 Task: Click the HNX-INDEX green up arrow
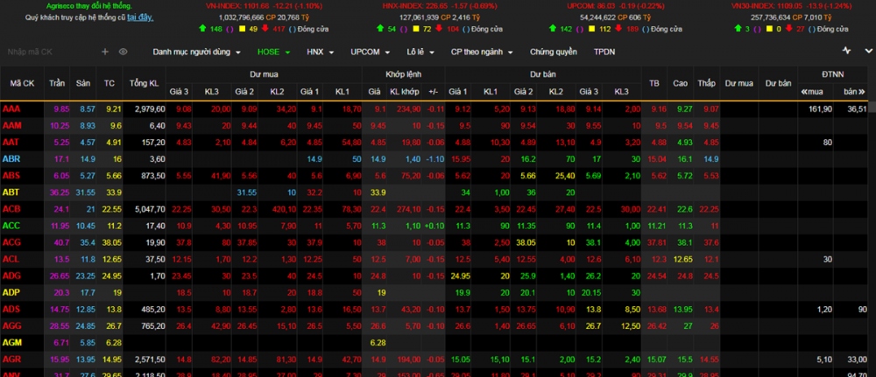(x=380, y=29)
